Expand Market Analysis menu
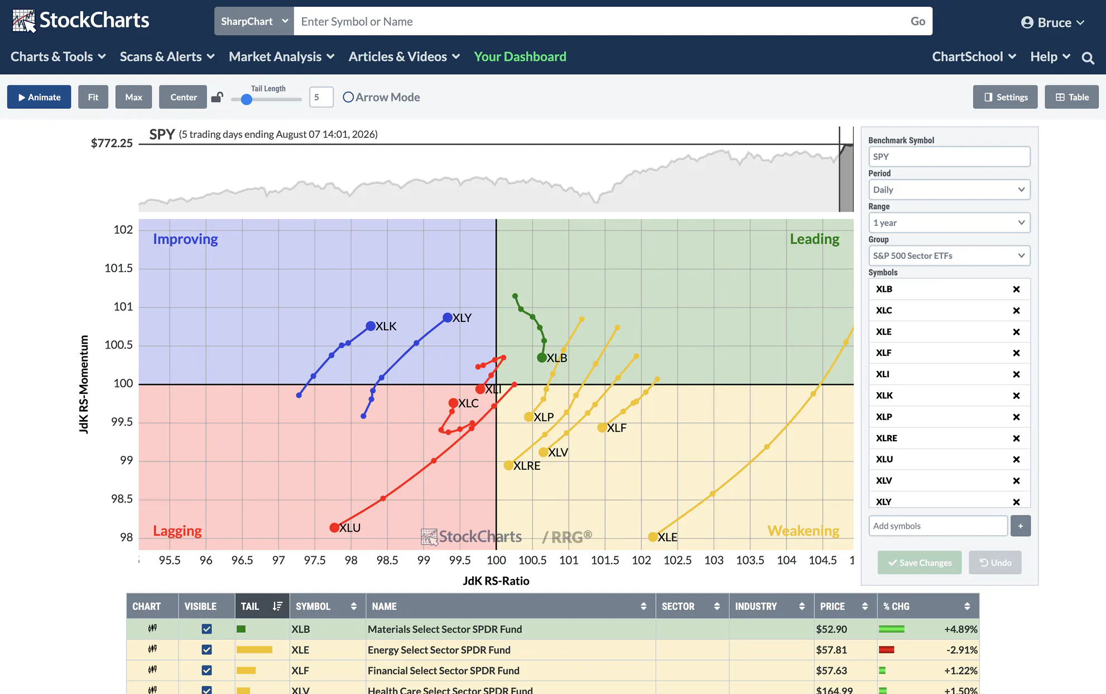1106x694 pixels. click(281, 56)
